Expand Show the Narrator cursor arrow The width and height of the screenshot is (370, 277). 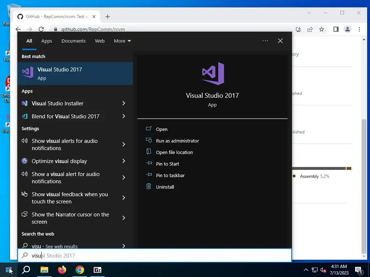point(124,218)
